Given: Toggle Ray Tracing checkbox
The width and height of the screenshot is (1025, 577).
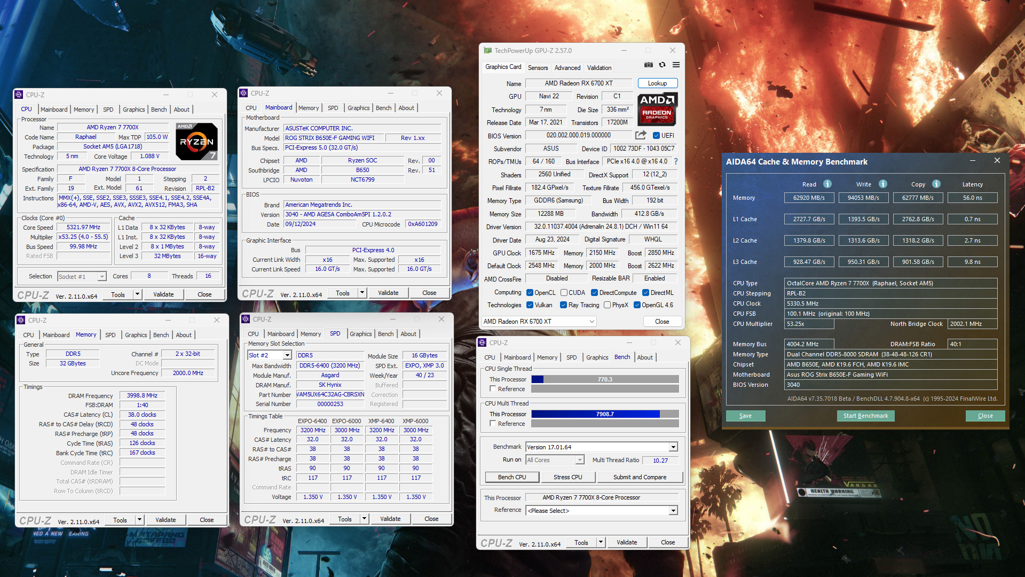Looking at the screenshot, I should pyautogui.click(x=563, y=305).
